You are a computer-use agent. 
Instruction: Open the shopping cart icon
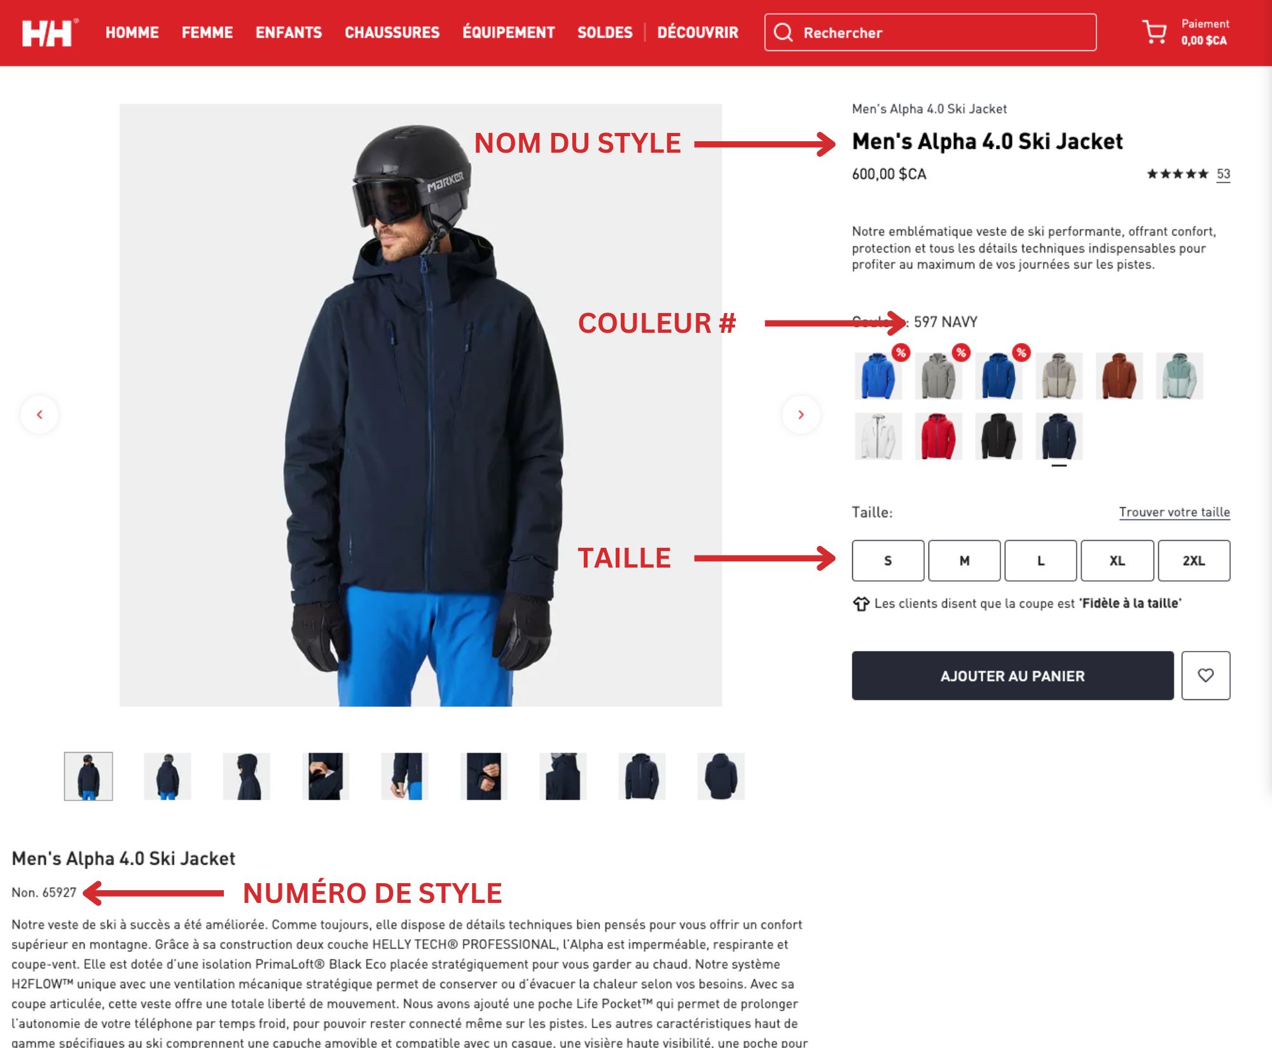(1154, 32)
